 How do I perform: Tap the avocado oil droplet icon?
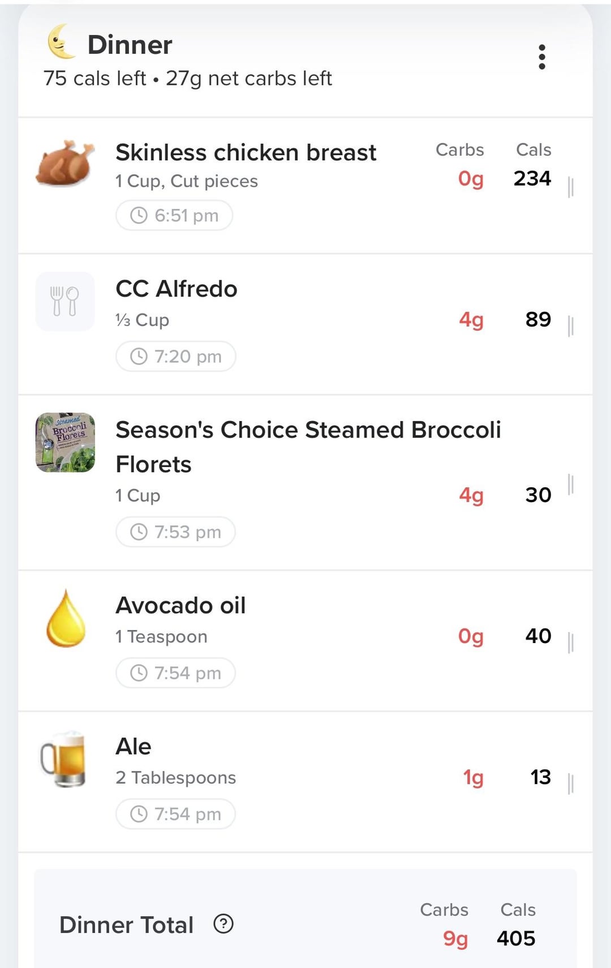pos(66,618)
